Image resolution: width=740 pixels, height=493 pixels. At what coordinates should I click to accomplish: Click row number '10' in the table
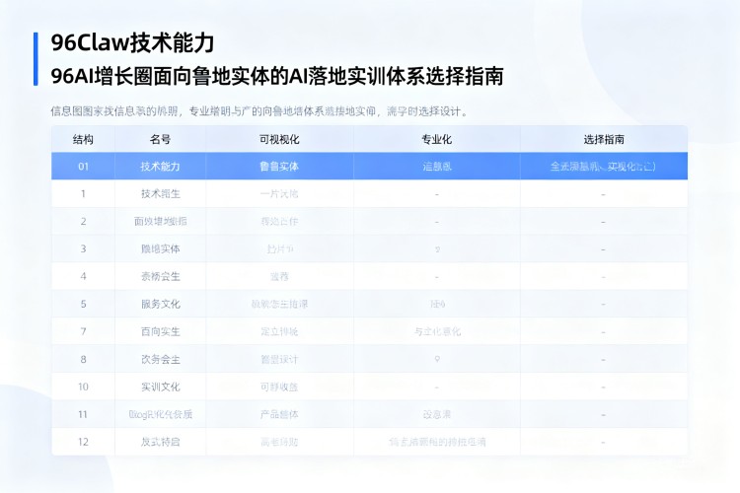point(83,387)
